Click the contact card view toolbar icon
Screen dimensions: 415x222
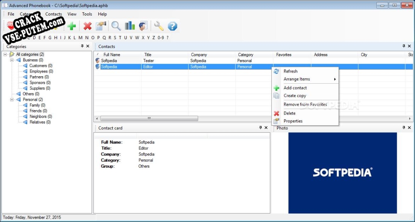coord(143,26)
